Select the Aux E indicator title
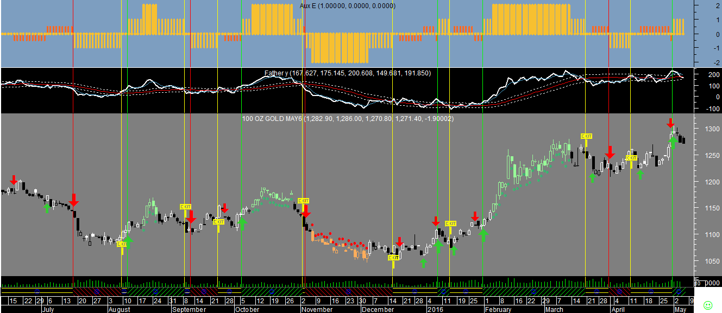This screenshot has width=722, height=313. pos(348,5)
